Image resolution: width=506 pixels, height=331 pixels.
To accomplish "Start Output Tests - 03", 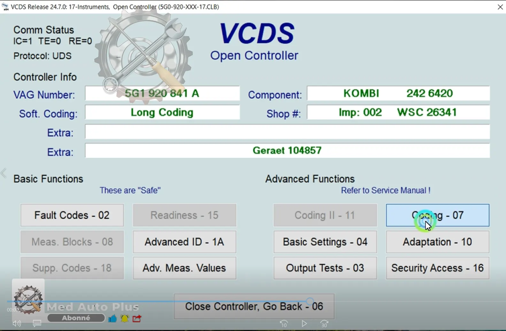I will point(325,268).
